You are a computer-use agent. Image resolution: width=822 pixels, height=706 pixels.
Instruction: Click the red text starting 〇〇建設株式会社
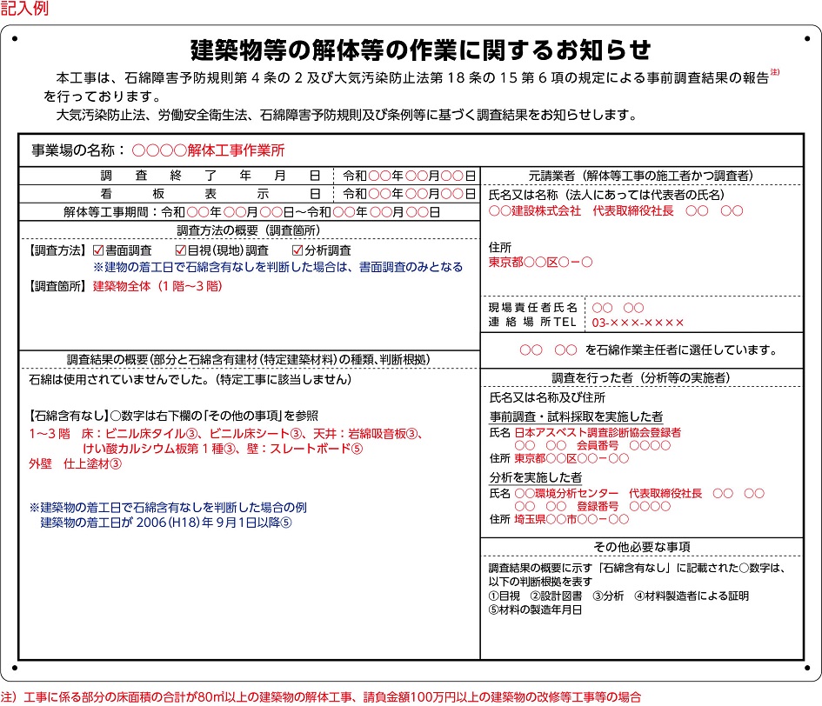616,210
